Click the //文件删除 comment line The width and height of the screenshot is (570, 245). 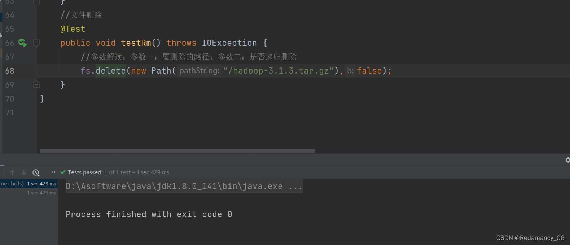tap(81, 15)
